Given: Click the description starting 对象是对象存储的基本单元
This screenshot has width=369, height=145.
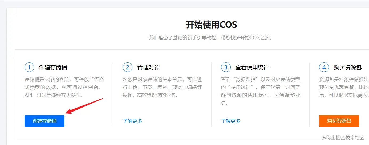Looking at the screenshot, I should click(163, 87).
